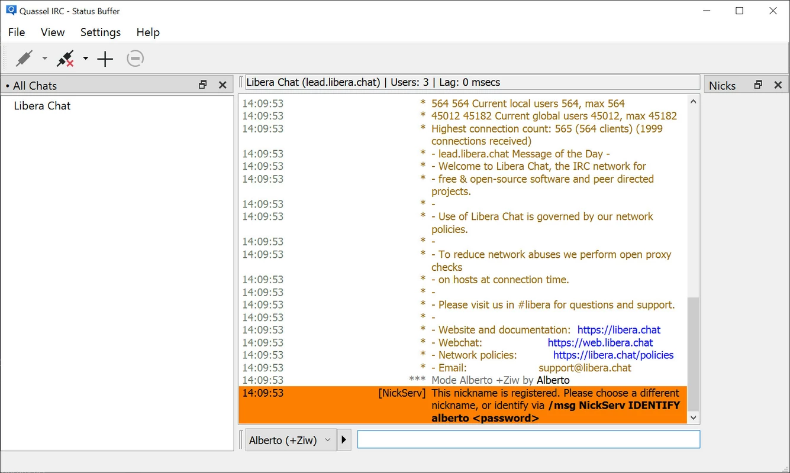Click the Please visit us in #libera line
This screenshot has width=790, height=473.
point(553,305)
